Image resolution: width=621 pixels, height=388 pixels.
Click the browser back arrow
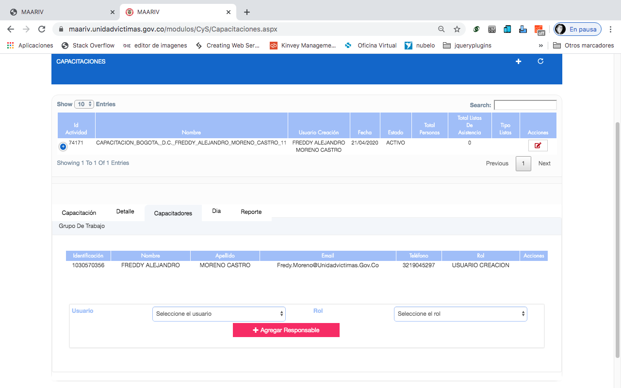tap(11, 29)
